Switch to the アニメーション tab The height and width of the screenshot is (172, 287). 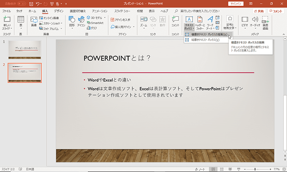click(x=100, y=11)
